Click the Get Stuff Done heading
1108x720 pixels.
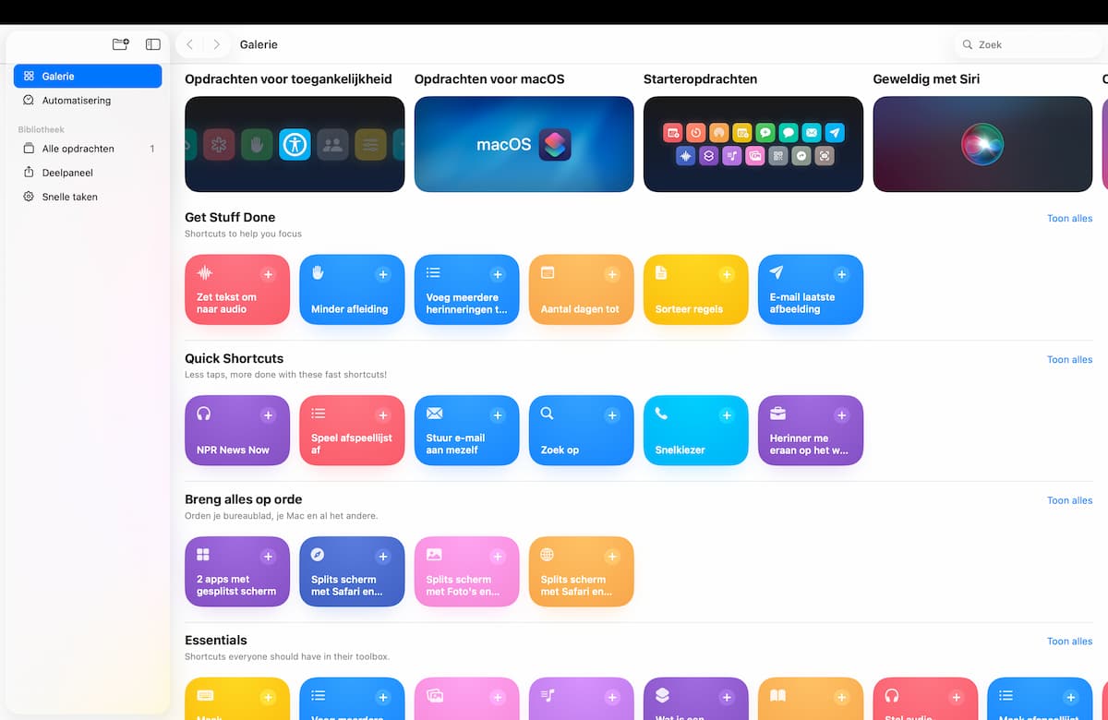230,218
